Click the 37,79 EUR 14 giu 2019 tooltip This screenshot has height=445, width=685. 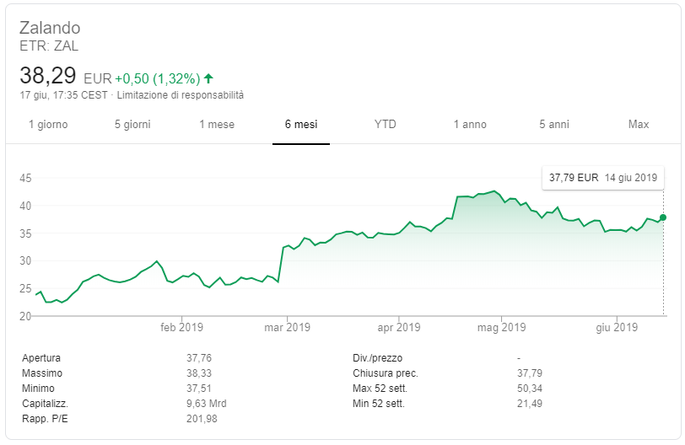(x=603, y=178)
